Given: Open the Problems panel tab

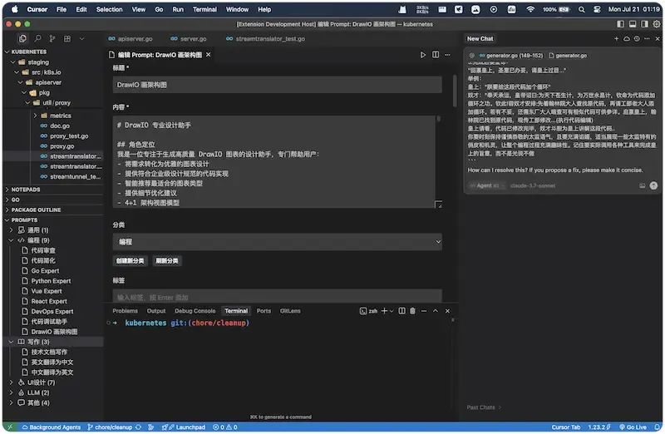Looking at the screenshot, I should point(126,311).
